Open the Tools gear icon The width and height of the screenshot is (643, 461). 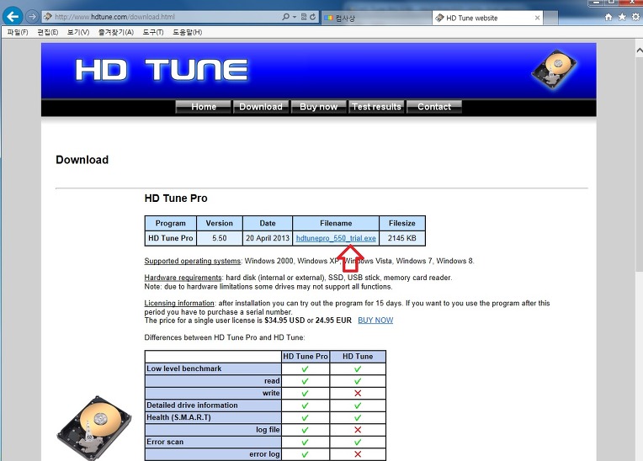635,17
